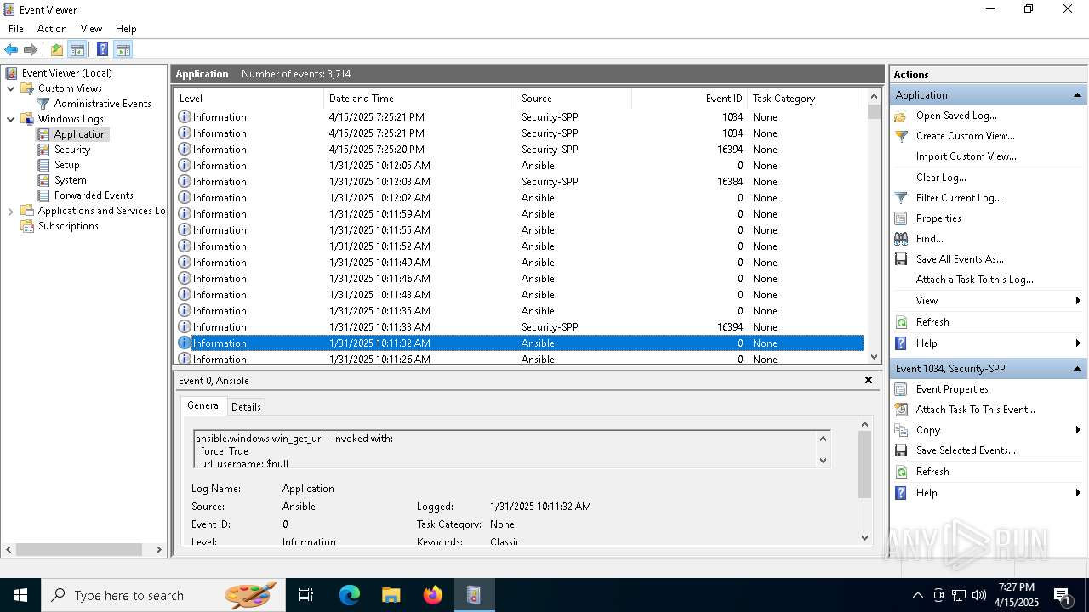Select Forwarded Events in tree

(x=94, y=195)
